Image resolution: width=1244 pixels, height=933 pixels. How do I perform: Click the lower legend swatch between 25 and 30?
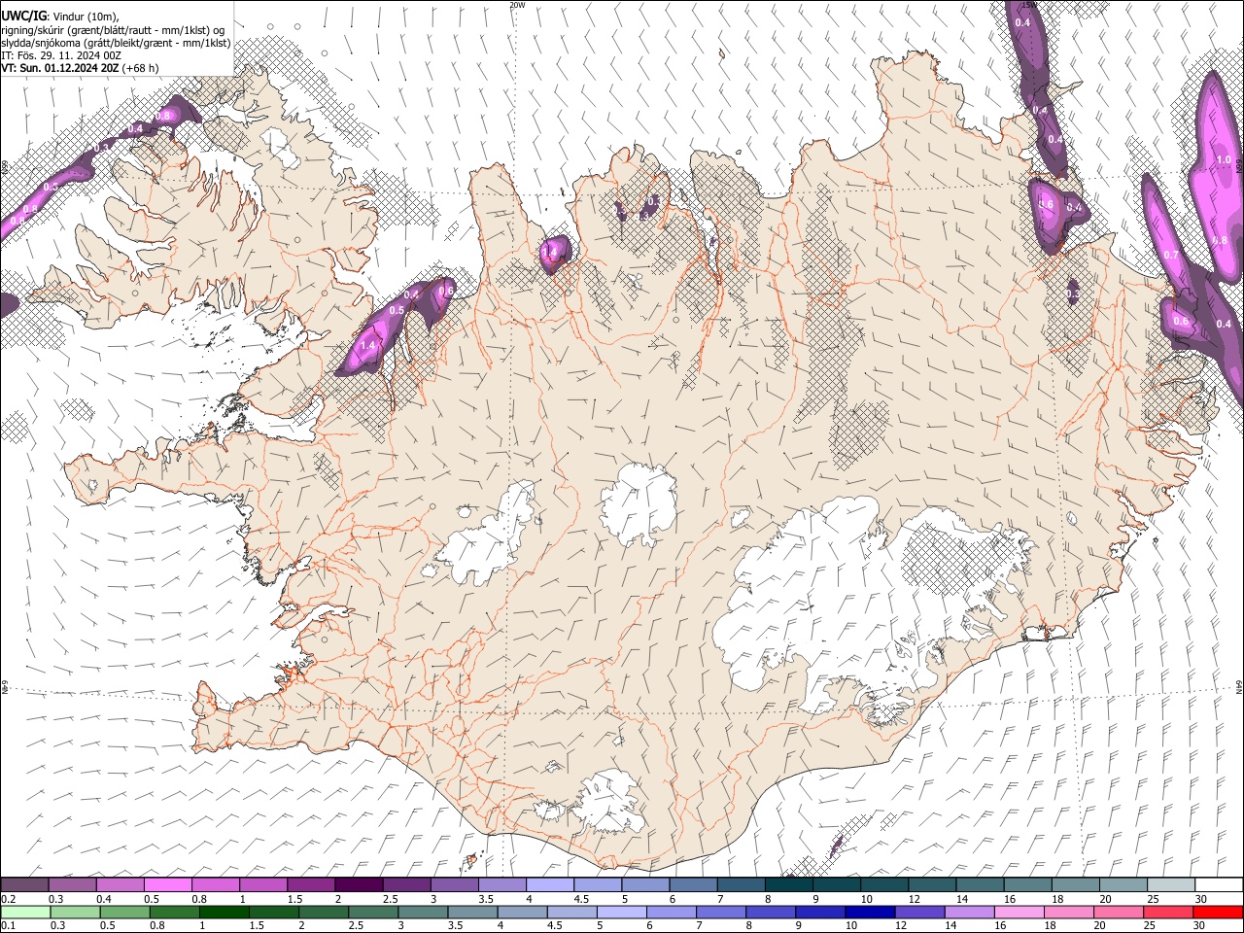tap(1167, 912)
